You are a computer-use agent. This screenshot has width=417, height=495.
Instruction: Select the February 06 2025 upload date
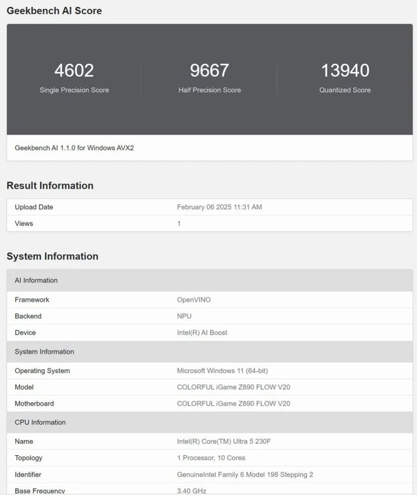tap(219, 207)
